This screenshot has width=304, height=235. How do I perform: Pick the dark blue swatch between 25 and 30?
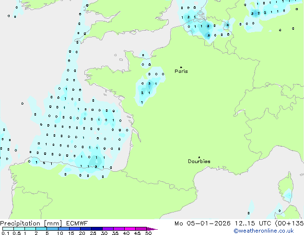pos(97,229)
